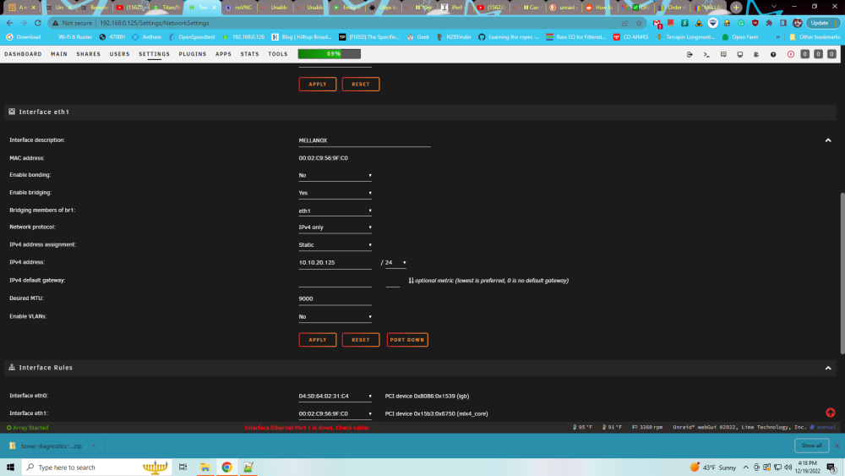Viewport: 845px width, 476px height.
Task: Click the upper APPLY button above eth1
Action: [x=318, y=84]
